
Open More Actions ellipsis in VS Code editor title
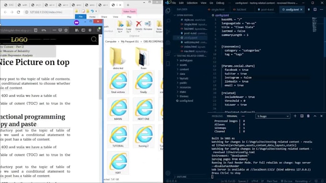click(x=321, y=10)
